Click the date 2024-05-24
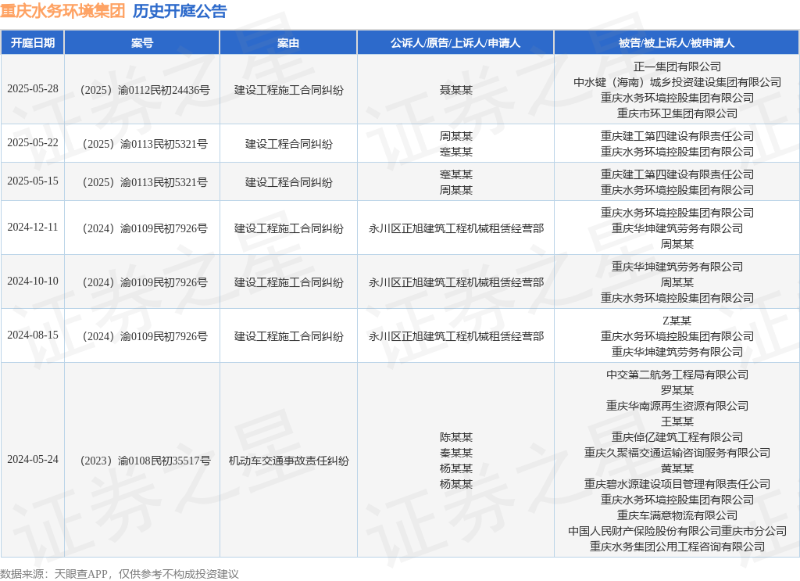The image size is (800, 581). coord(33,460)
